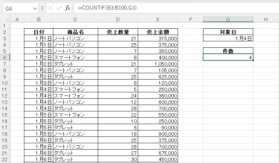The height and width of the screenshot is (163, 279).
Task: Click the スマートフォン cell in row 6
Action: (76, 58)
